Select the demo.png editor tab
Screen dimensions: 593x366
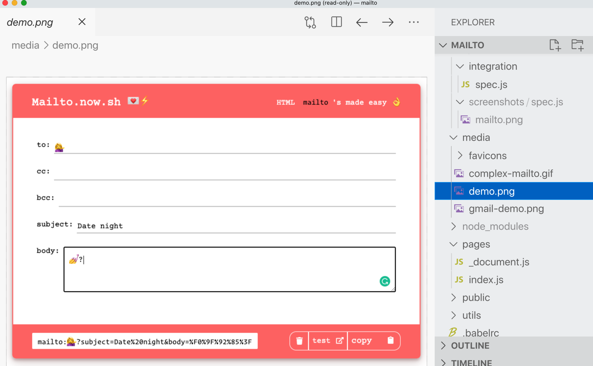30,22
